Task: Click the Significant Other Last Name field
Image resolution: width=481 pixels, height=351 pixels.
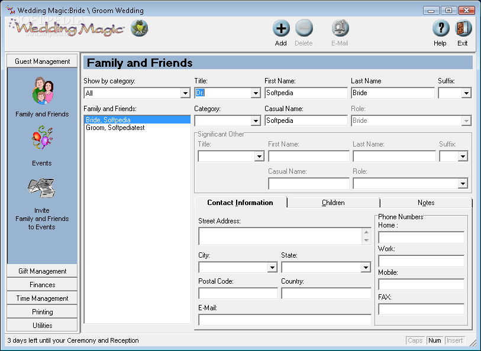Action: (x=394, y=157)
